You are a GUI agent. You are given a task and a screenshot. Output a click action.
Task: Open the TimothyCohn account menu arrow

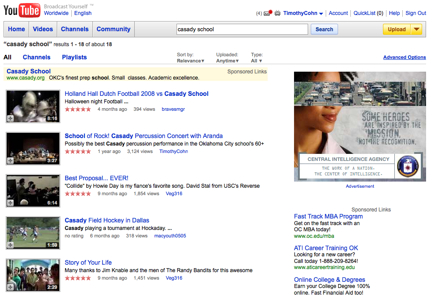click(x=321, y=14)
